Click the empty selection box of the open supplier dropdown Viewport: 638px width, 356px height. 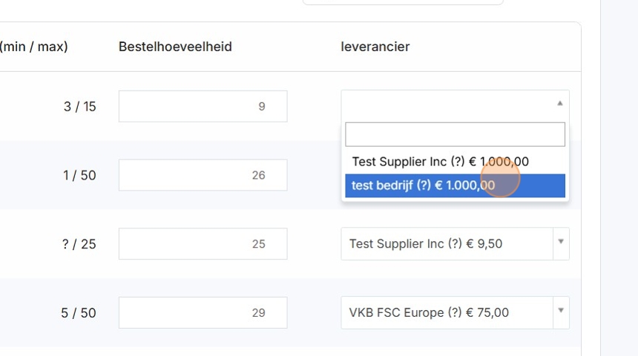[x=445, y=105]
